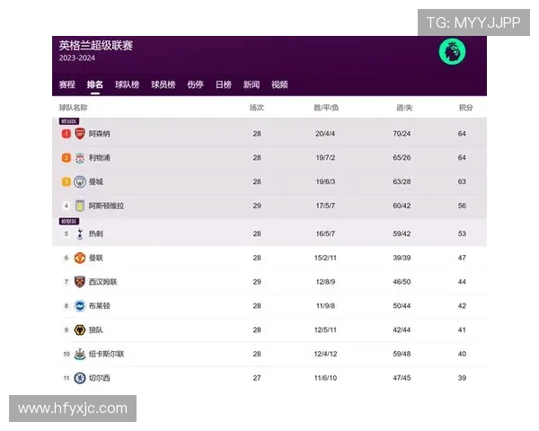Click the Chelsea (切尔西) crest icon
539x431 pixels.
(x=80, y=378)
